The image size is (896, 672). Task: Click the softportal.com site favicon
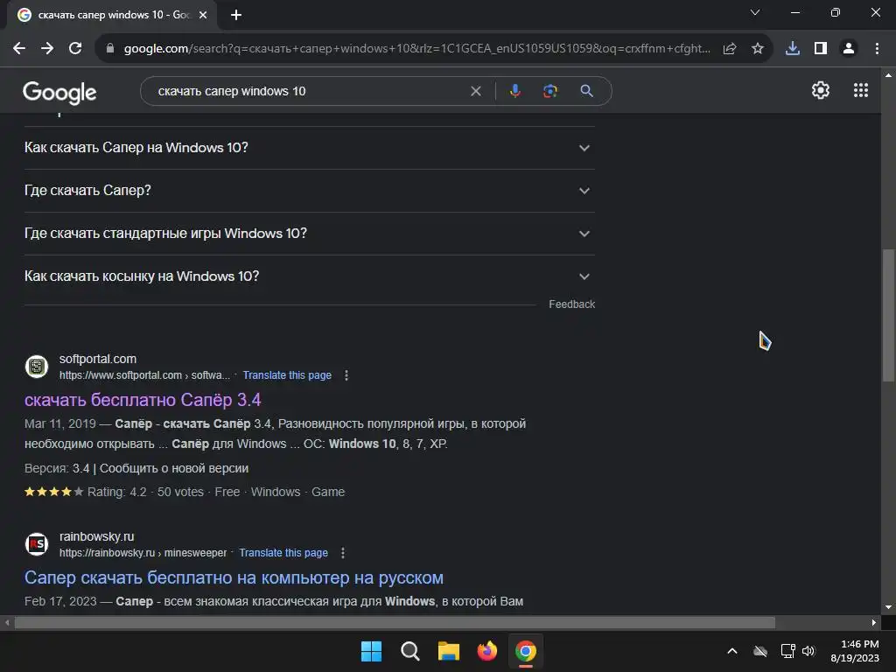pyautogui.click(x=37, y=367)
